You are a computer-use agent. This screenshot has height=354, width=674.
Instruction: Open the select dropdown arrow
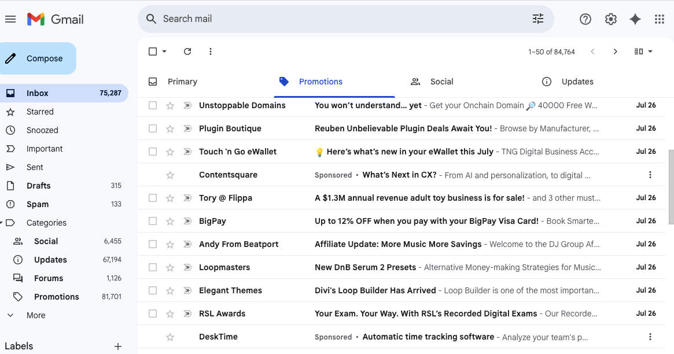(x=164, y=51)
